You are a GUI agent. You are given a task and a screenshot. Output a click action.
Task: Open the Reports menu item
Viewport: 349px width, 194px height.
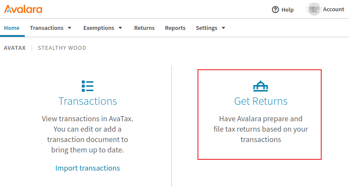click(175, 28)
